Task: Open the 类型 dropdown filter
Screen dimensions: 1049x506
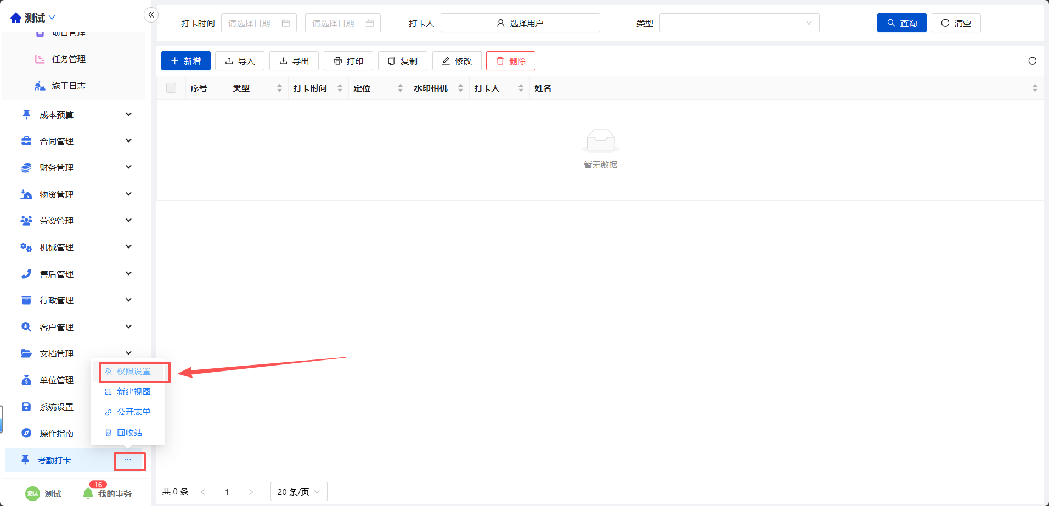Action: click(738, 23)
